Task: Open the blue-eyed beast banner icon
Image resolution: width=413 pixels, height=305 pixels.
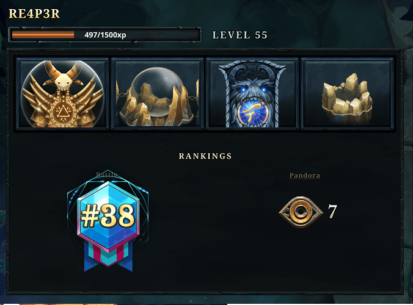Action: tap(252, 94)
